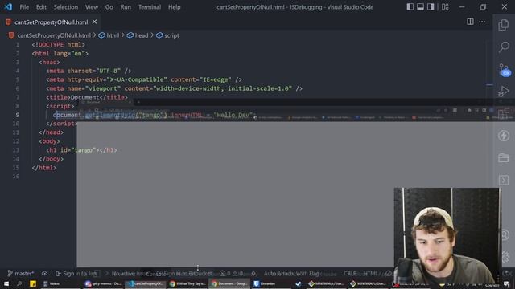Open the Accounts icon in activity bar

coord(505,234)
